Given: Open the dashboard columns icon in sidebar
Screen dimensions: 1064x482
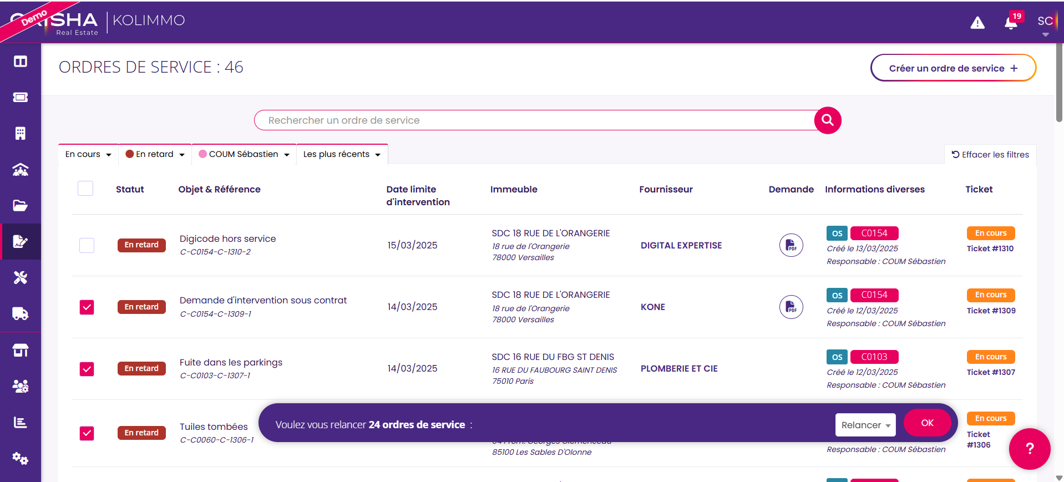Looking at the screenshot, I should [21, 62].
